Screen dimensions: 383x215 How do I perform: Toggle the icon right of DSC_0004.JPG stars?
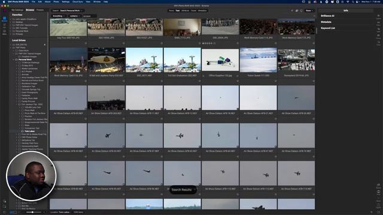pos(214,44)
